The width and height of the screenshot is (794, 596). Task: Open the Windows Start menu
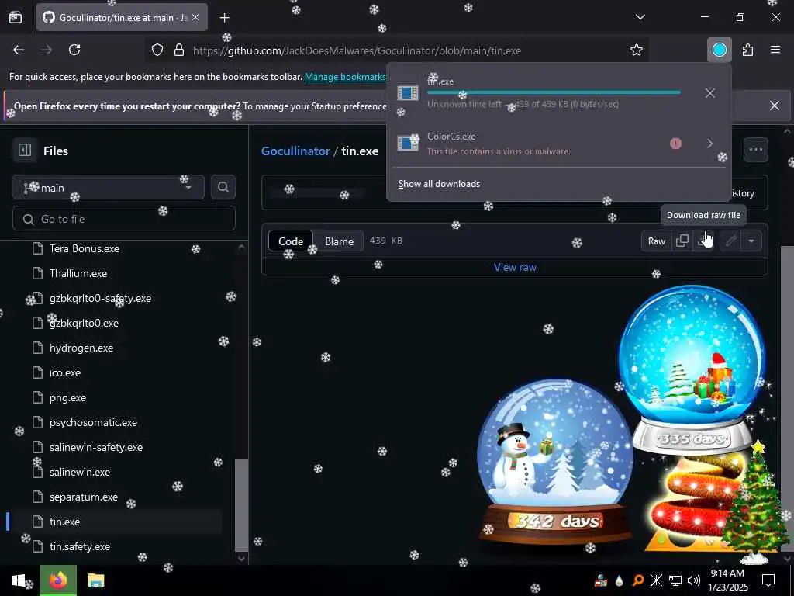point(19,580)
